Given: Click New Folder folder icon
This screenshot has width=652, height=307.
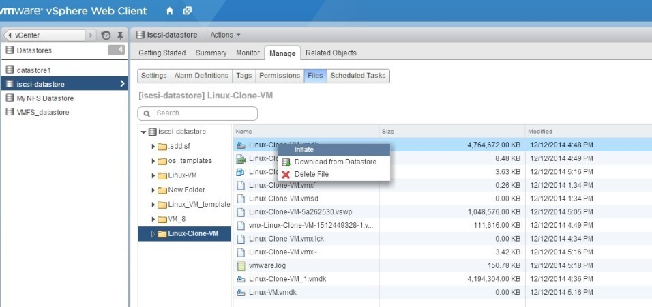Looking at the screenshot, I should click(162, 190).
